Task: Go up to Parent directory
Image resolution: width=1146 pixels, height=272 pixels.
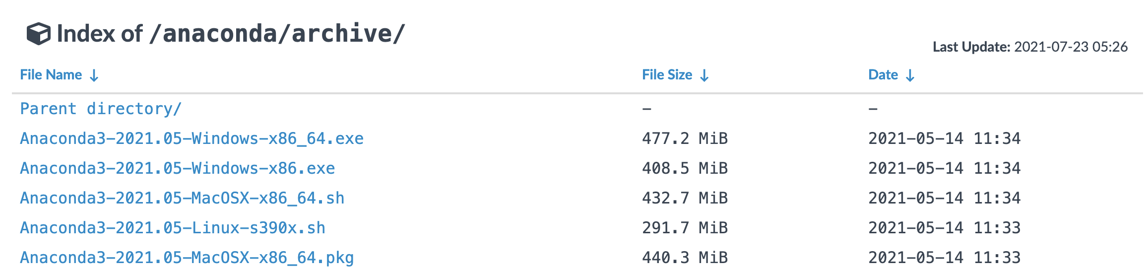Action: coord(101,109)
